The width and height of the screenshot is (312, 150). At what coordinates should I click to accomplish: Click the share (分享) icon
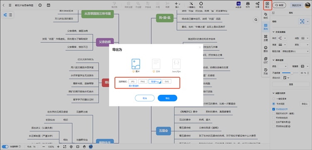[x=257, y=5]
